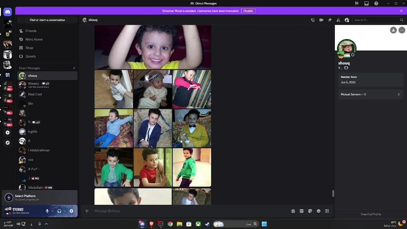407x229 pixels.
Task: View Full Profile
Action: point(371,214)
